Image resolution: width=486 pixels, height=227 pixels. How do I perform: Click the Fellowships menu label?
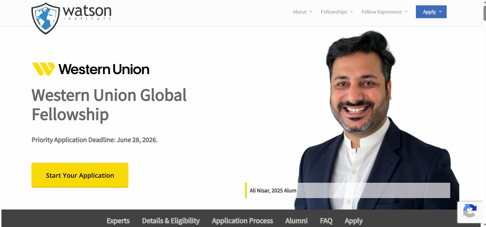(x=334, y=12)
